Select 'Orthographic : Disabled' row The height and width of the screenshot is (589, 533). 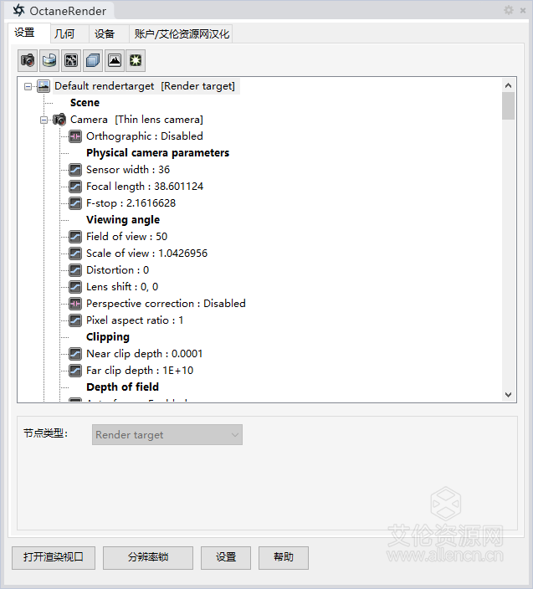click(x=145, y=136)
